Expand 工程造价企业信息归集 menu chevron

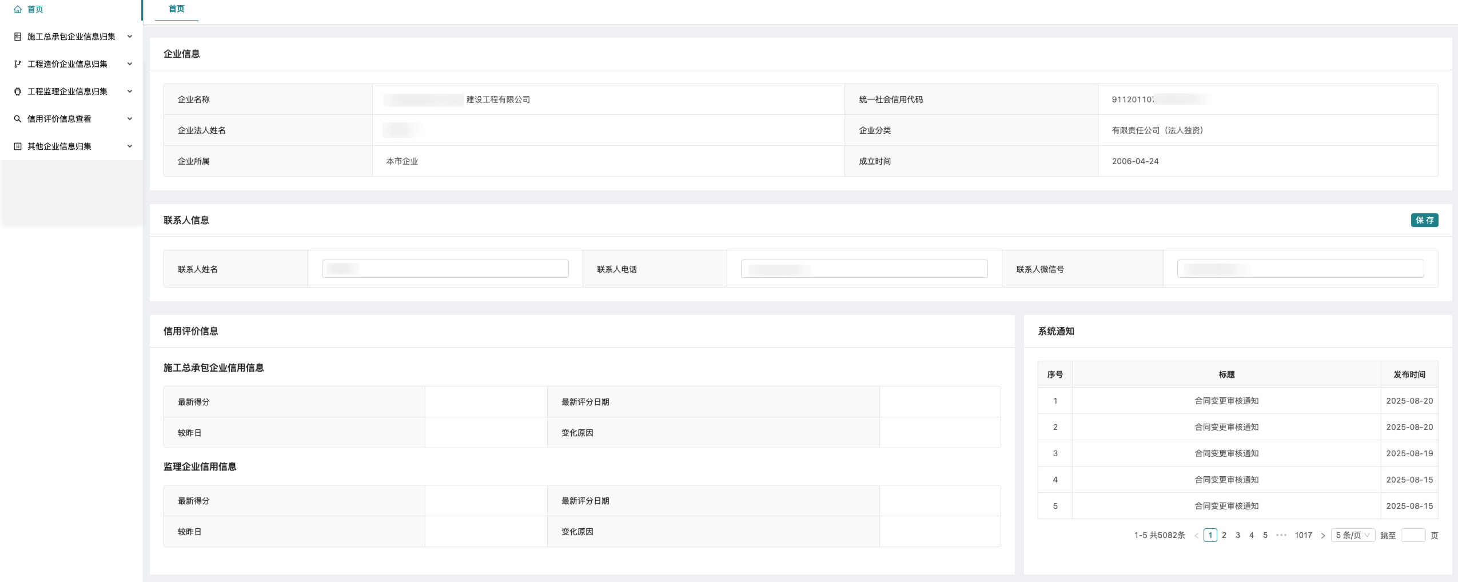130,64
